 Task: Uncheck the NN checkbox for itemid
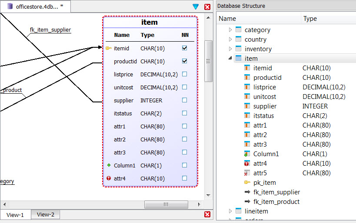point(184,48)
